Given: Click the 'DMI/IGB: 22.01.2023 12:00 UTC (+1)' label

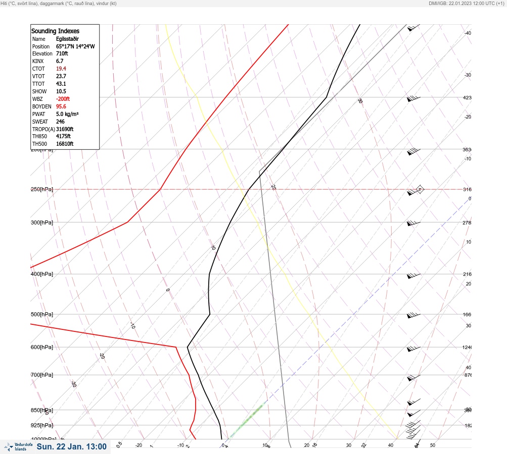Looking at the screenshot, I should 466,3.
